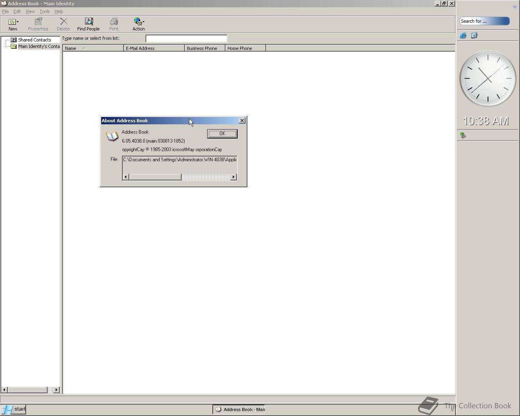Click the Type name input field
Screen dimensions: 520x416
click(x=186, y=39)
